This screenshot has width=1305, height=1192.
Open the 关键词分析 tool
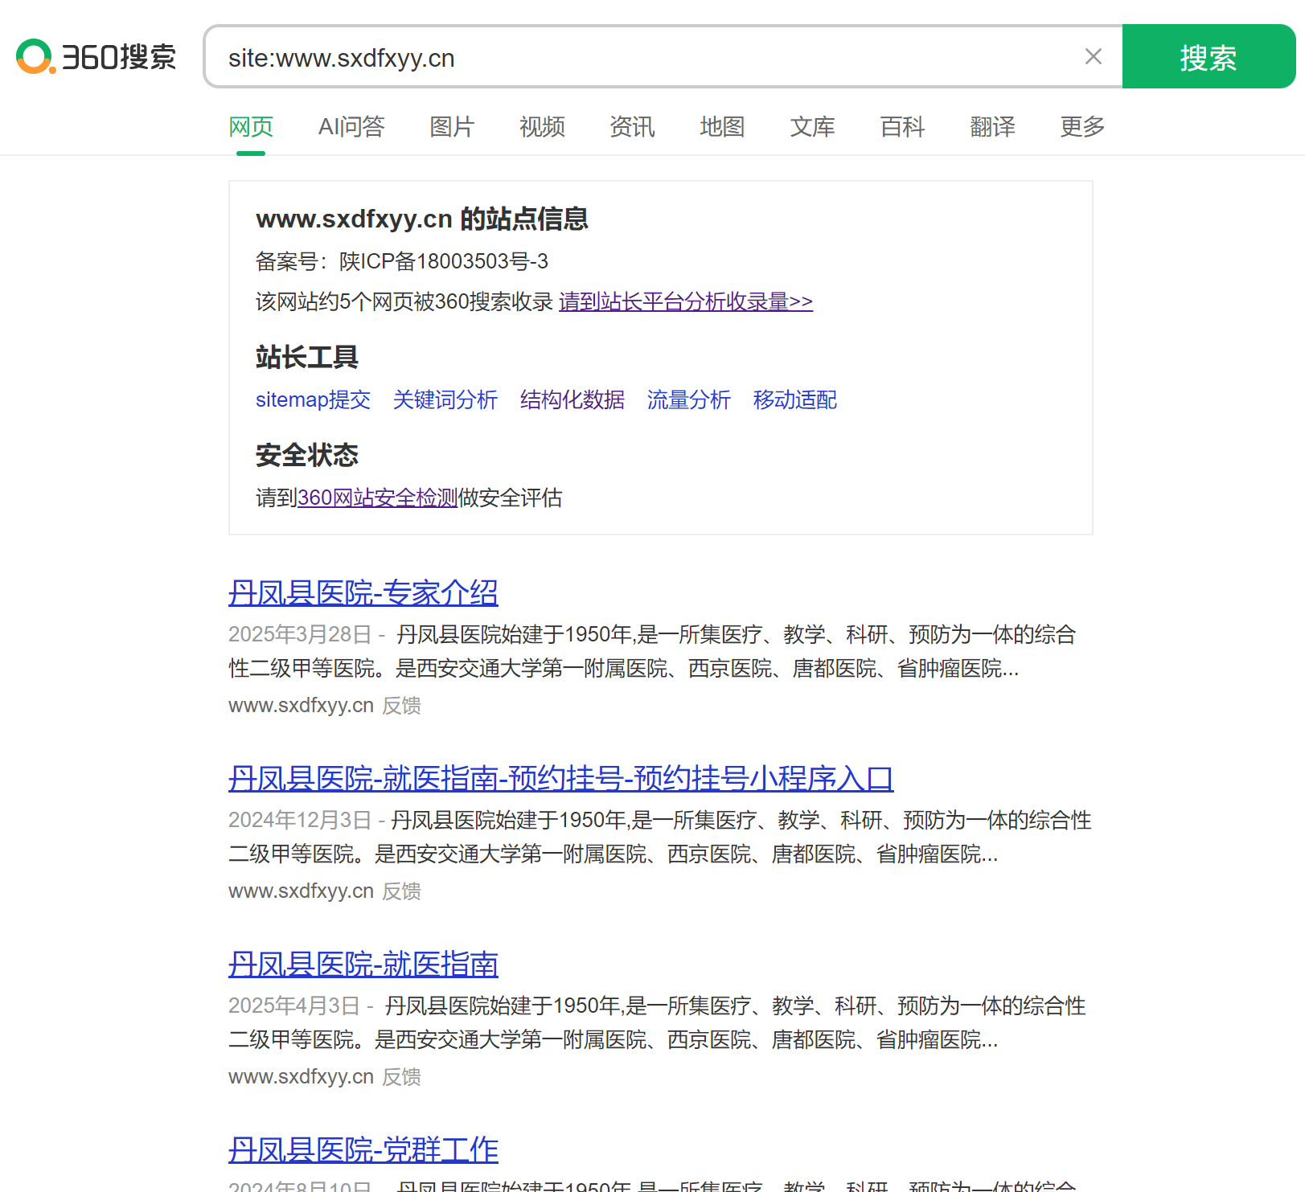click(x=444, y=399)
